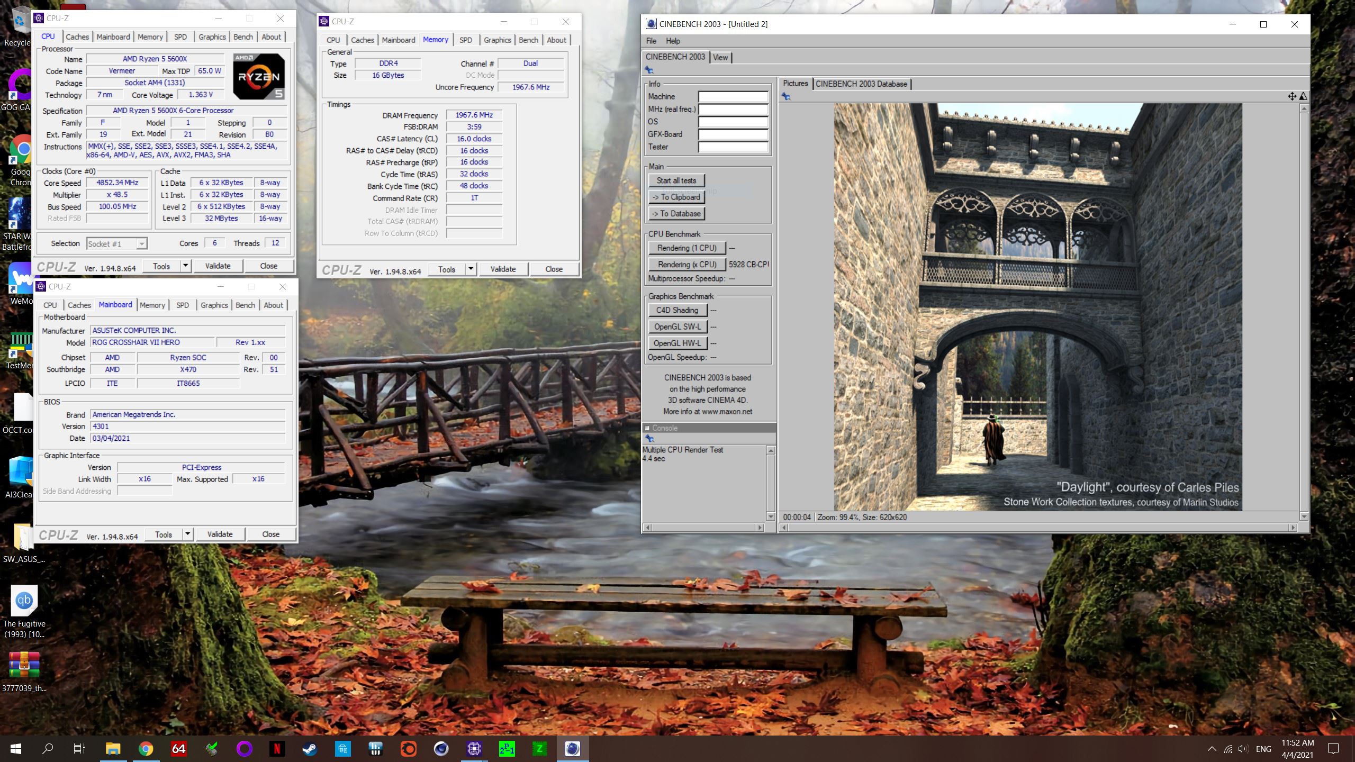Viewport: 1355px width, 762px height.
Task: Click the Windows Start button
Action: coord(16,749)
